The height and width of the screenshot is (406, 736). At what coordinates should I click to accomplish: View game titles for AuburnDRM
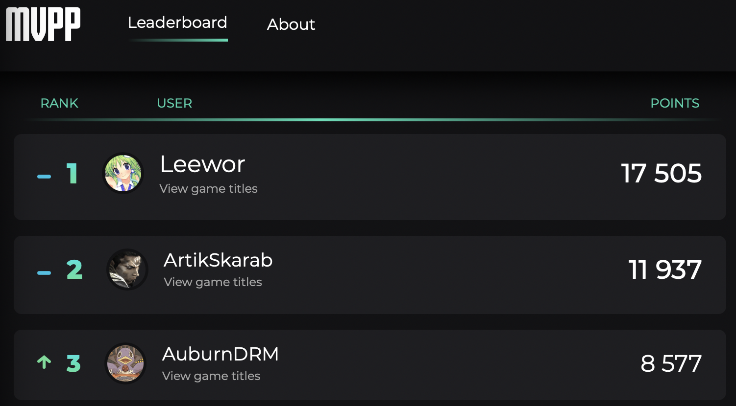tap(211, 376)
